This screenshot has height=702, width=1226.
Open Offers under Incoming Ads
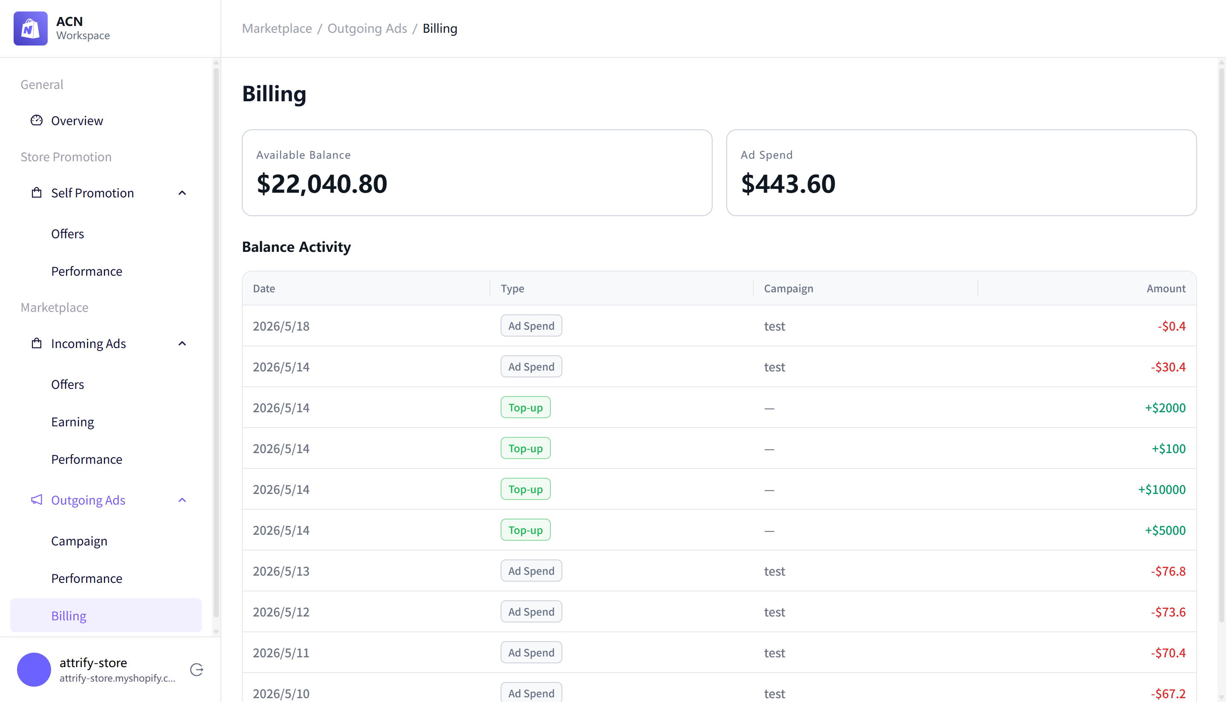click(x=68, y=384)
